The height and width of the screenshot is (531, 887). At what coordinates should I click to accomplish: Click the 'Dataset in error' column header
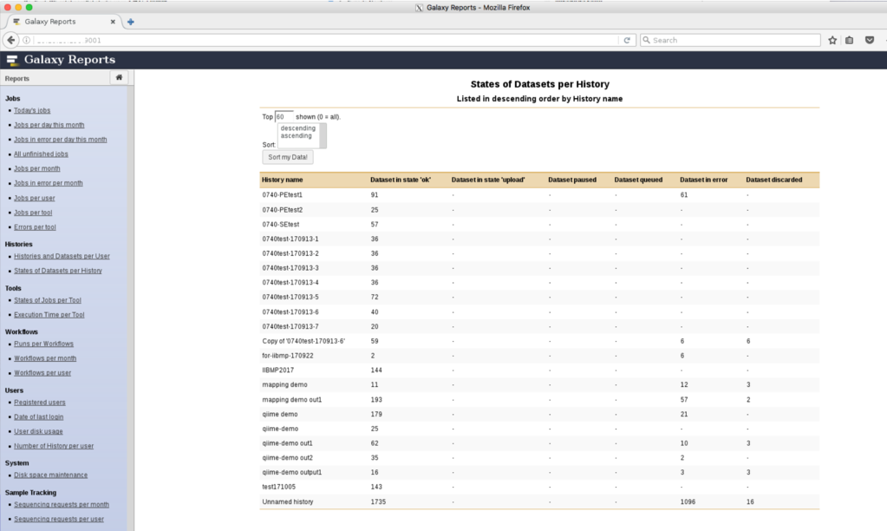click(x=704, y=180)
